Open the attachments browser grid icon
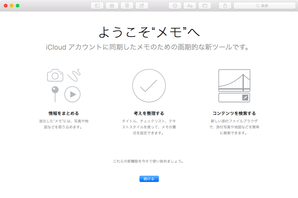The height and width of the screenshot is (198, 298). pos(112,6)
